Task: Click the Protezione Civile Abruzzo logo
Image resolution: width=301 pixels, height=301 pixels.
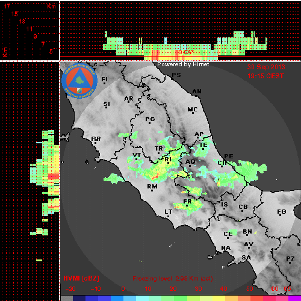Action: point(79,81)
